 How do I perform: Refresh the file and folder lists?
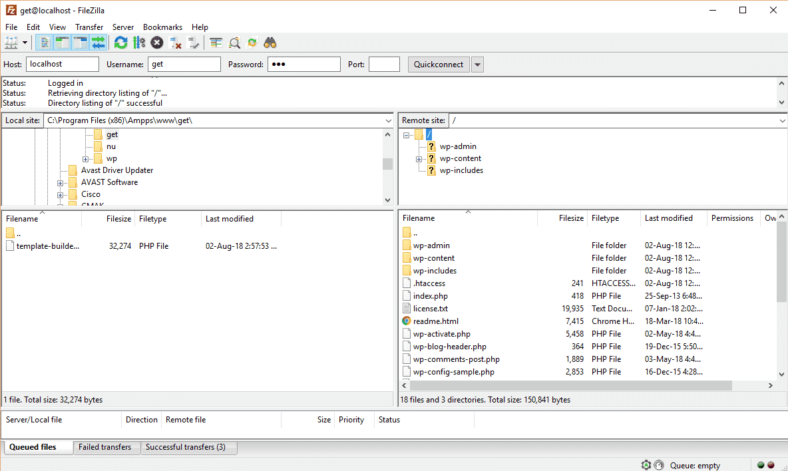tap(120, 43)
